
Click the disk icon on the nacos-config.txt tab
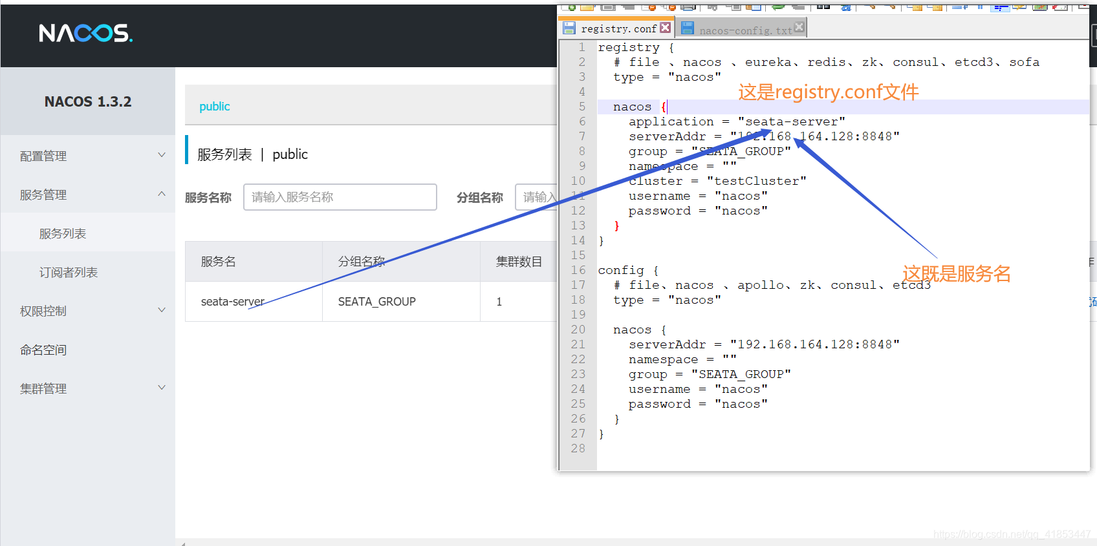688,28
